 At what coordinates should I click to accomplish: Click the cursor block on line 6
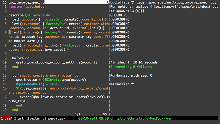(10, 33)
